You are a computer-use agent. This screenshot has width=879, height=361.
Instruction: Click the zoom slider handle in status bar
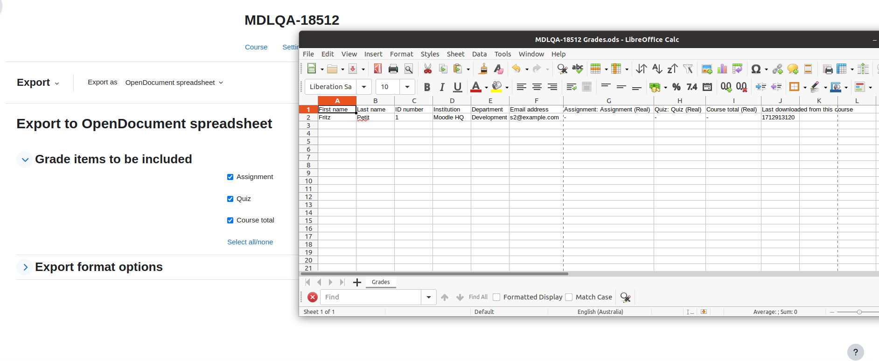coord(859,312)
